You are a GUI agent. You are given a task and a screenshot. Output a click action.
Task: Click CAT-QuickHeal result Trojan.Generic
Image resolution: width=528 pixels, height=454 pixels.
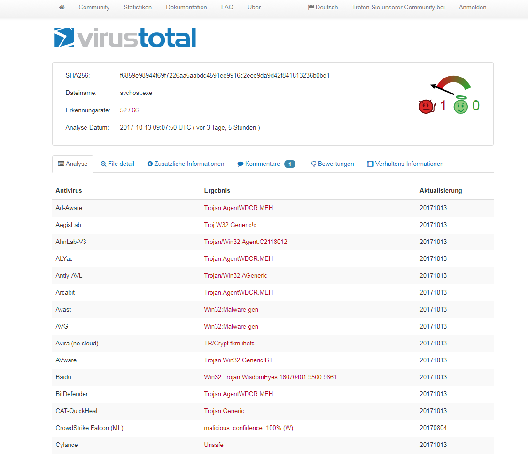[x=224, y=411]
